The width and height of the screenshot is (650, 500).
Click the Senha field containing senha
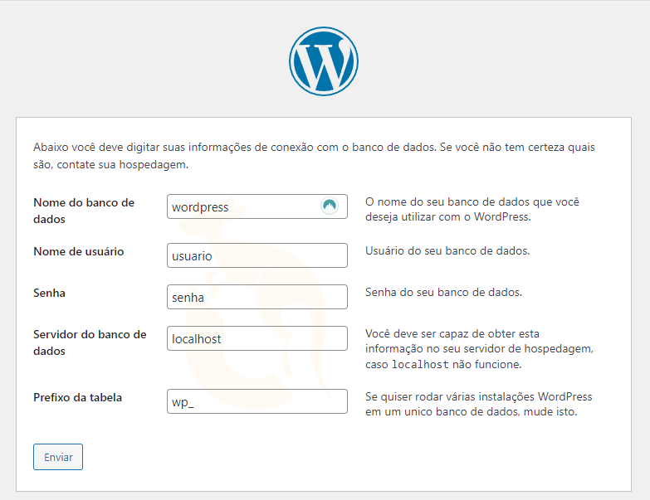[x=257, y=297]
